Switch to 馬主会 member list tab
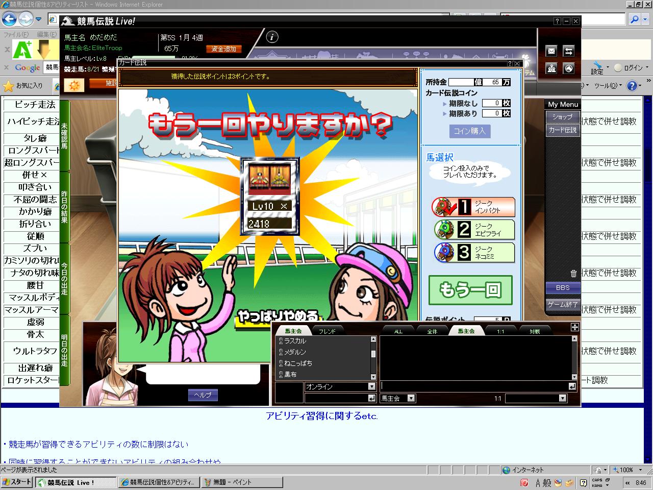Screen dimensions: 653x490 pos(293,331)
